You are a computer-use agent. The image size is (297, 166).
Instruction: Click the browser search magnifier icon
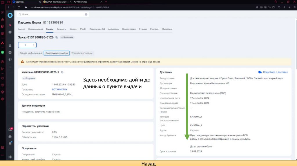(x=276, y=2)
